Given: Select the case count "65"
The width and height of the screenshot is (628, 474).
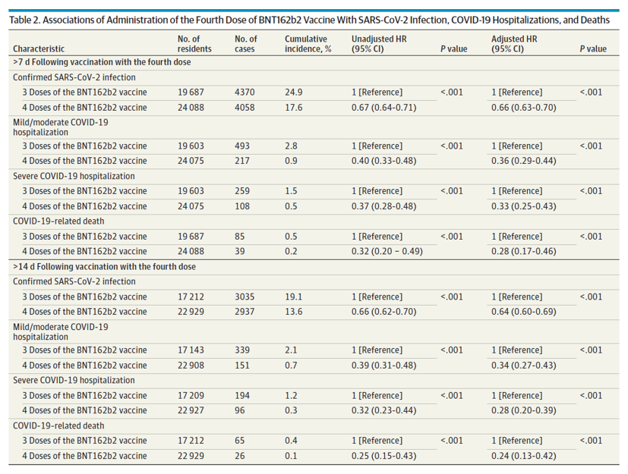Looking at the screenshot, I should (x=239, y=441).
